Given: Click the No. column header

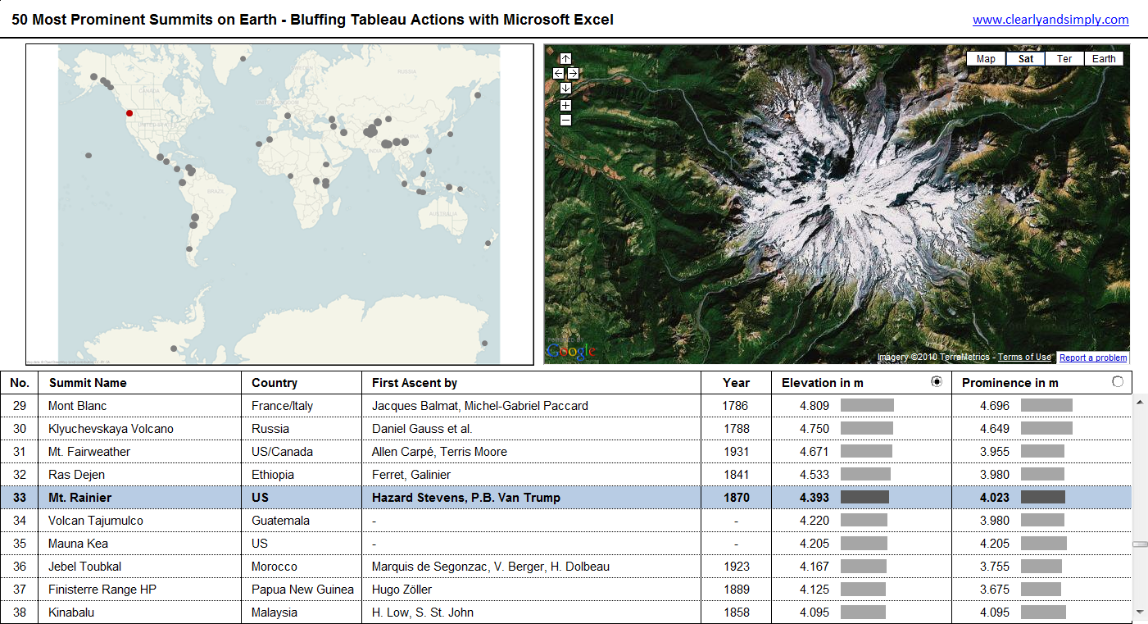Looking at the screenshot, I should [x=20, y=383].
